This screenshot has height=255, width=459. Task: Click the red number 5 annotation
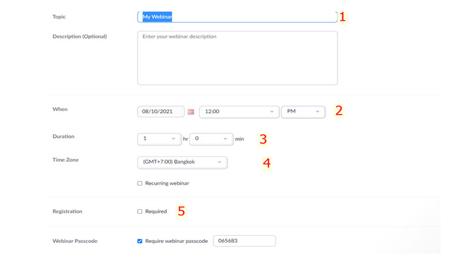[x=181, y=211]
